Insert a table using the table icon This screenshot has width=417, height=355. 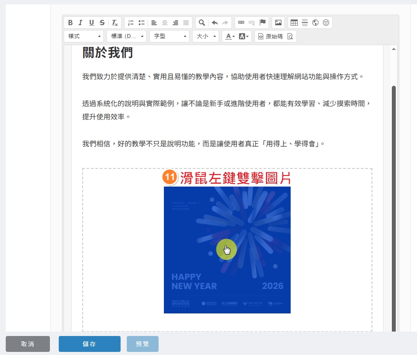pyautogui.click(x=294, y=23)
